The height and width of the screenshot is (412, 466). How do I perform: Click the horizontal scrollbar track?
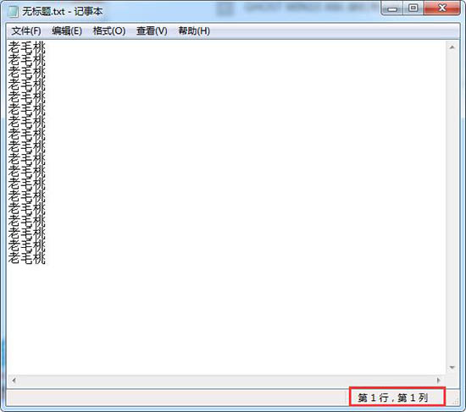(226, 380)
